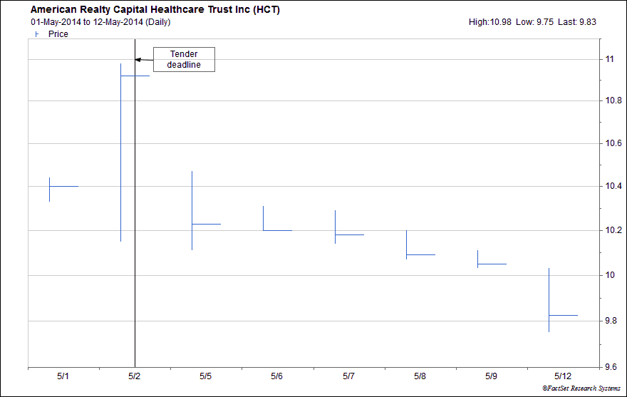Click the 5/7 x-axis date label
Image resolution: width=627 pixels, height=397 pixels.
348,376
